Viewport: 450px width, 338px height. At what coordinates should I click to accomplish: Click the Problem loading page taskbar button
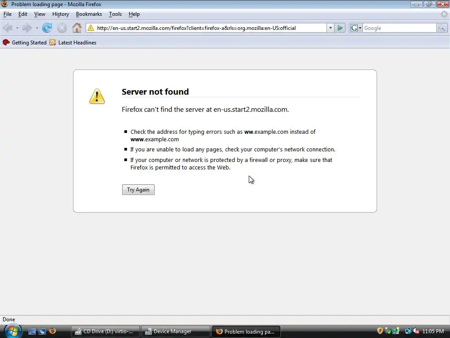(x=246, y=331)
